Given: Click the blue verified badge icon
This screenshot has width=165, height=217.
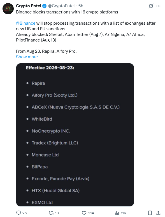Looking at the screenshot, I should click(x=44, y=6).
